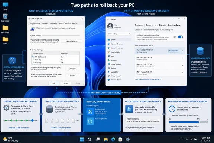Select the System Protection tab
The width and height of the screenshot is (214, 143).
pyautogui.click(x=65, y=23)
